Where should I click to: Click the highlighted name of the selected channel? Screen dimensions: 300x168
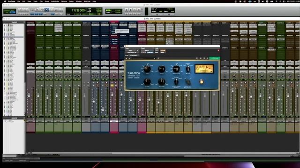(x=114, y=121)
